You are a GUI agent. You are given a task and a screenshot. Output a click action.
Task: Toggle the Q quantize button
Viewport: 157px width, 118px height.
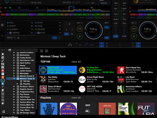point(107,27)
